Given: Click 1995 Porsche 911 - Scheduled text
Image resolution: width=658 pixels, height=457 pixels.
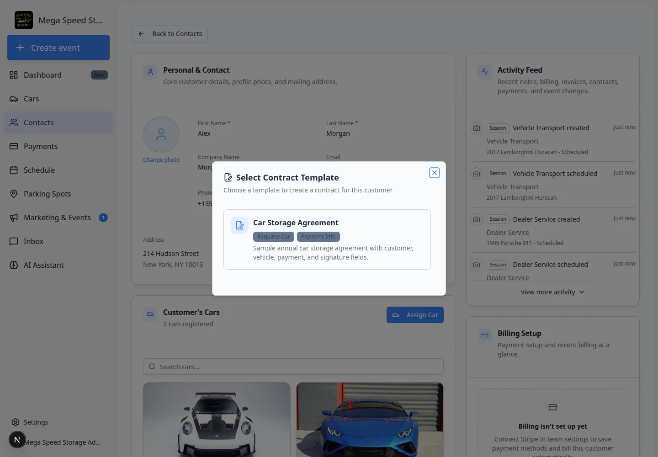Looking at the screenshot, I should (525, 243).
